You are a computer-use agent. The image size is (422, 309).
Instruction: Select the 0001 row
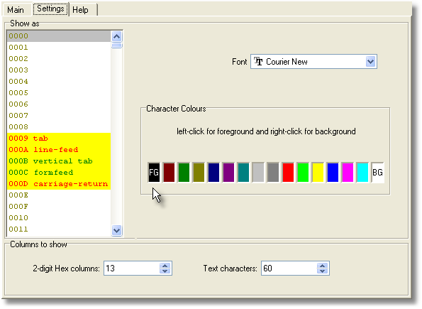click(x=59, y=48)
